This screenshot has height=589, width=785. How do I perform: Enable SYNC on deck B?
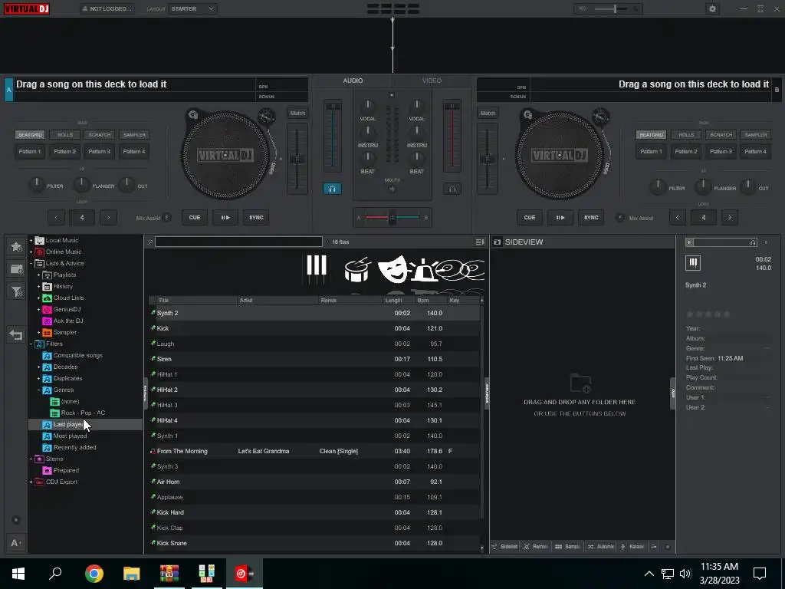(591, 217)
